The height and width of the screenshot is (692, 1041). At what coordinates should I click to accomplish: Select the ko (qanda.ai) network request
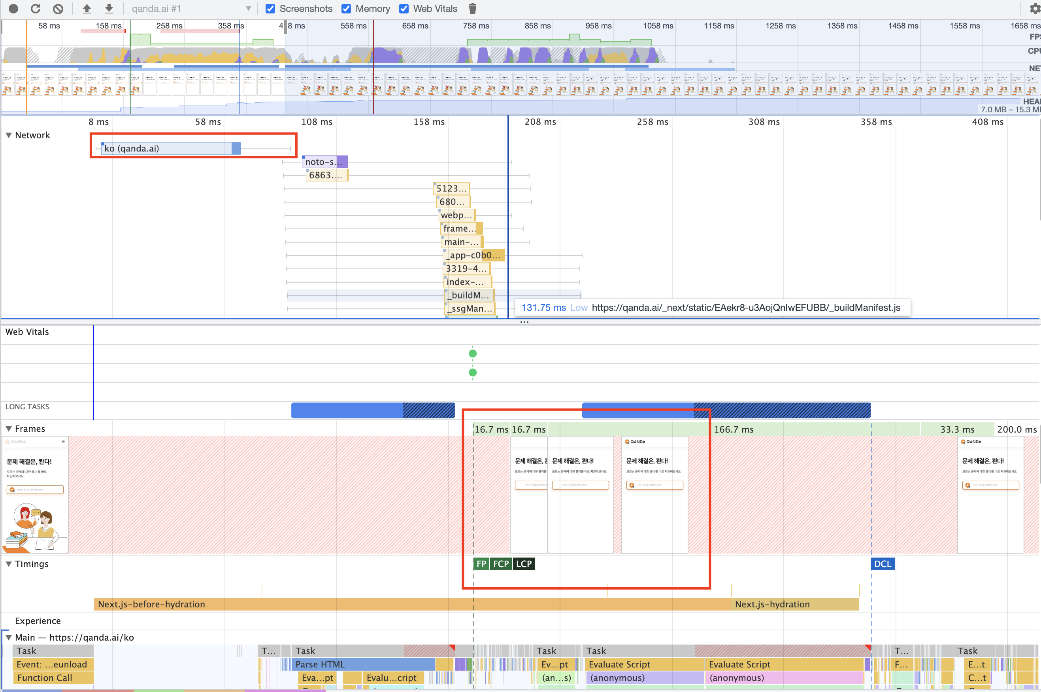click(168, 148)
